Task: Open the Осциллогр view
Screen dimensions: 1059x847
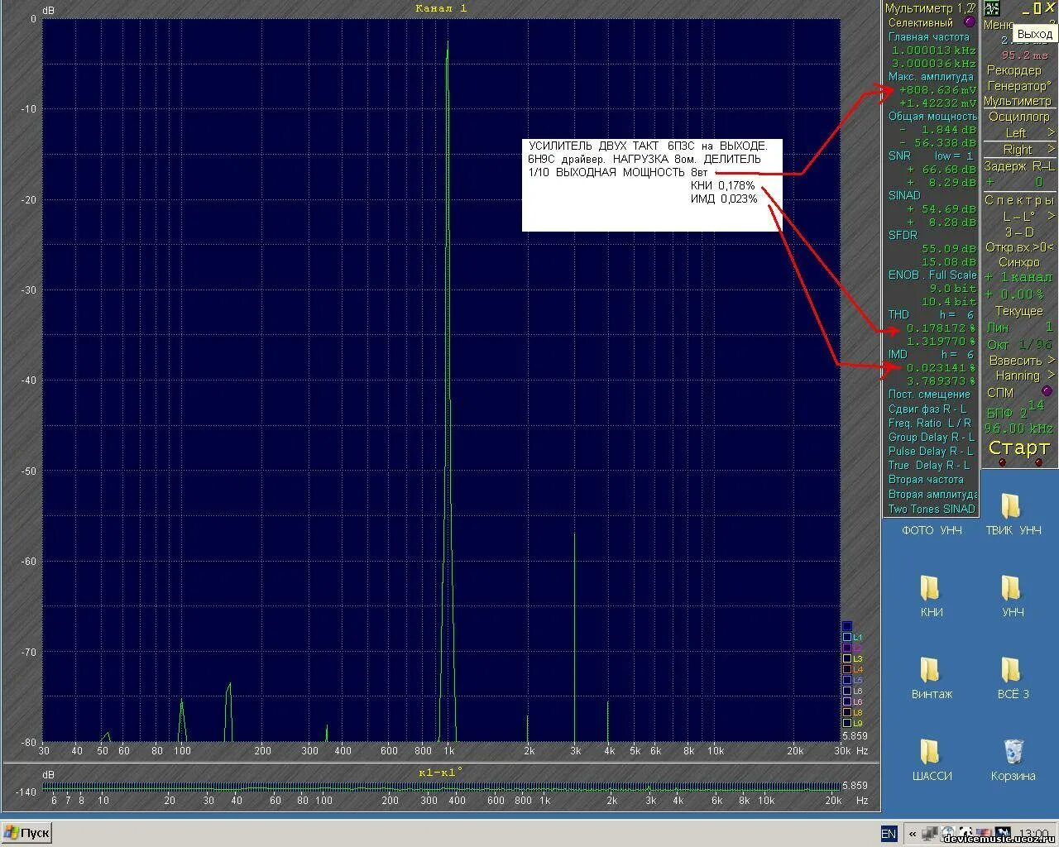Action: [x=1019, y=117]
